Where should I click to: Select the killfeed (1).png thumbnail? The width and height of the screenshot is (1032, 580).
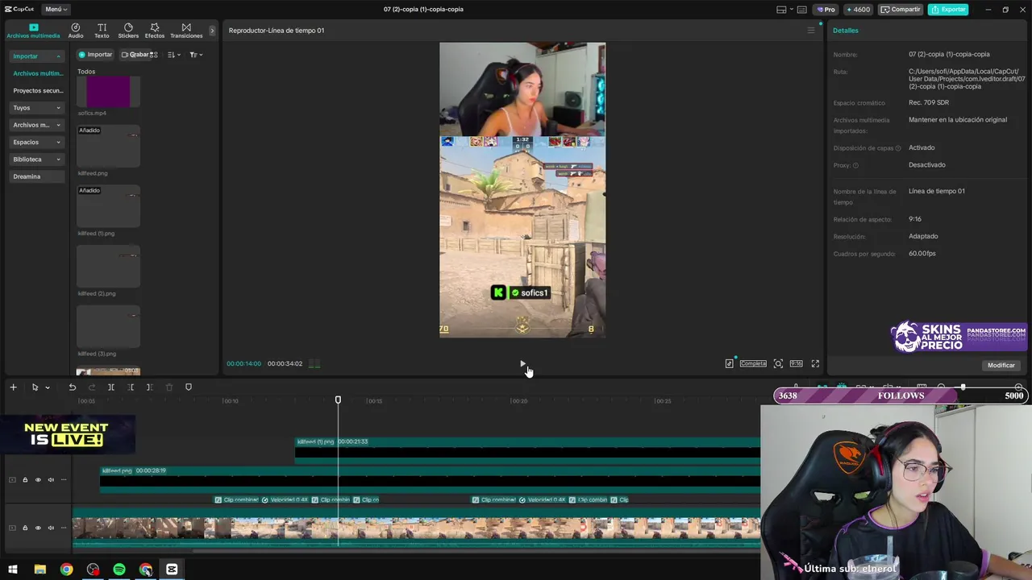coord(108,206)
